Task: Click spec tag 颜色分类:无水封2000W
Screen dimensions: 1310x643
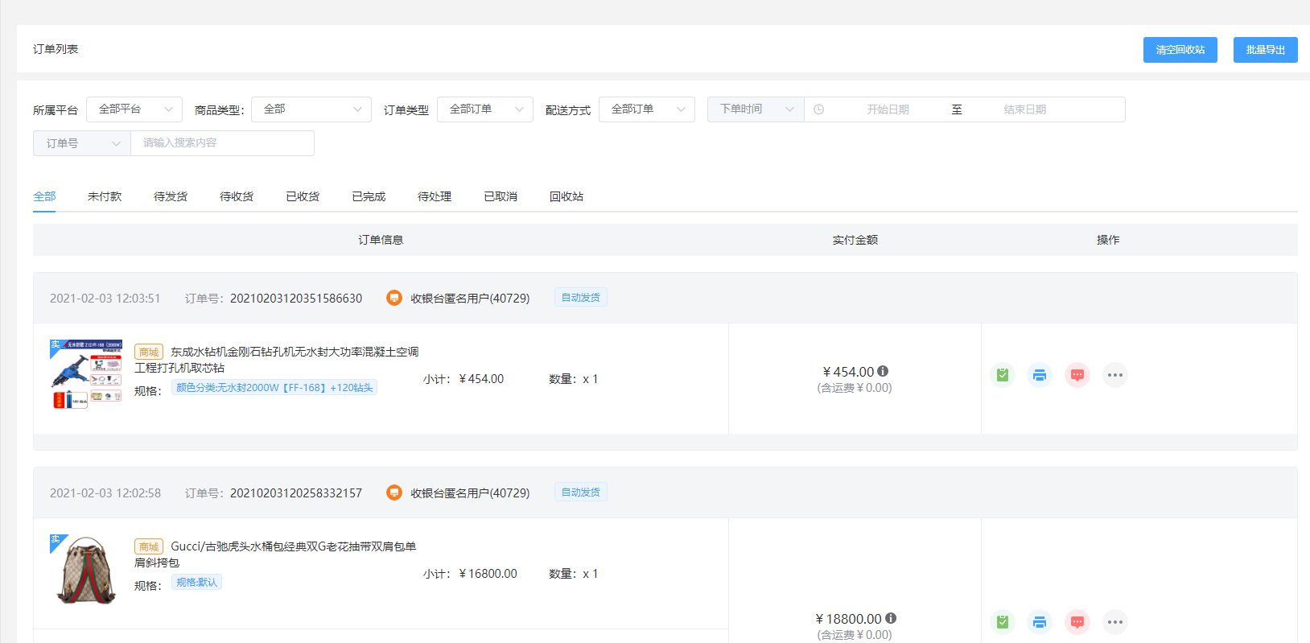Action: point(274,388)
